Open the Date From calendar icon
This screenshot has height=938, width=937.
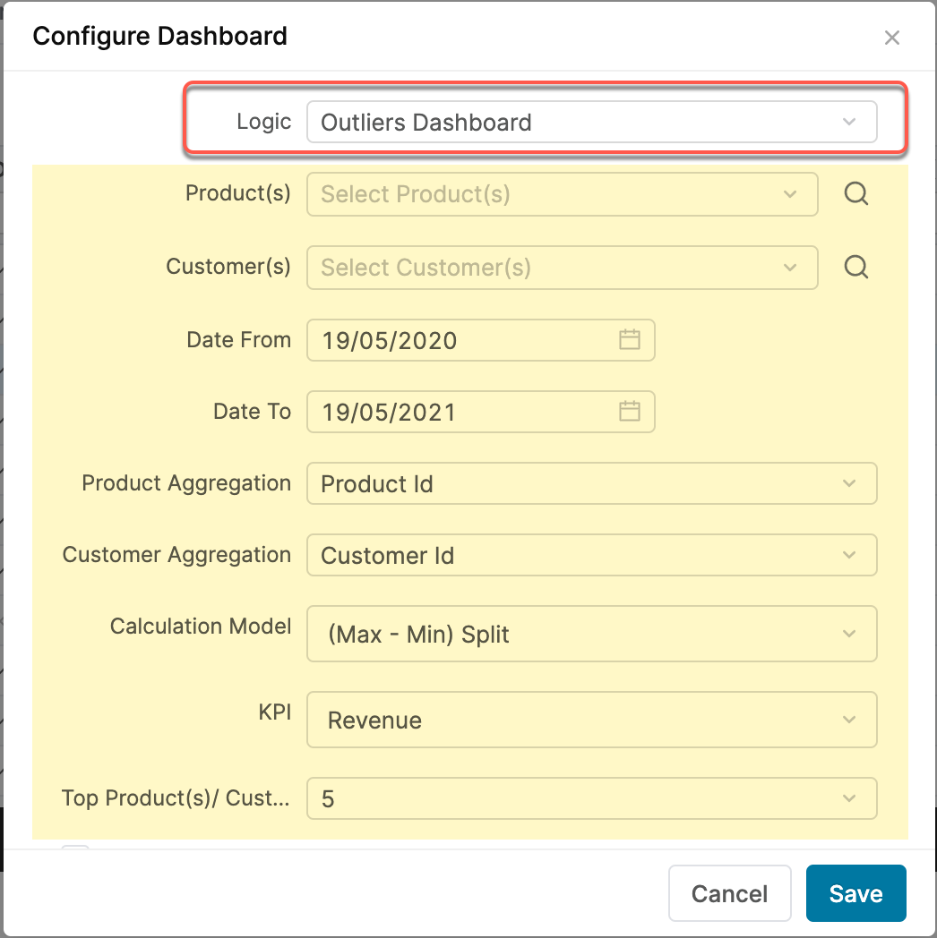[x=629, y=340]
